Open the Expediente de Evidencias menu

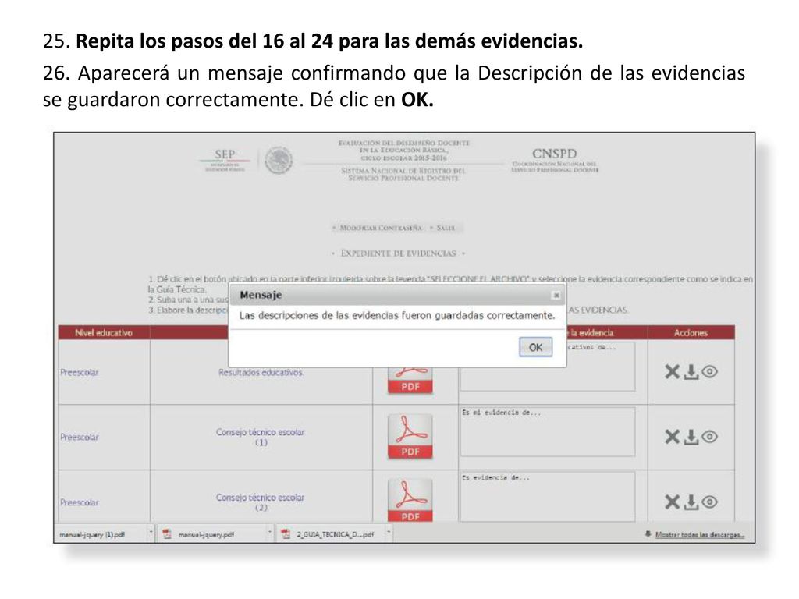click(x=398, y=253)
